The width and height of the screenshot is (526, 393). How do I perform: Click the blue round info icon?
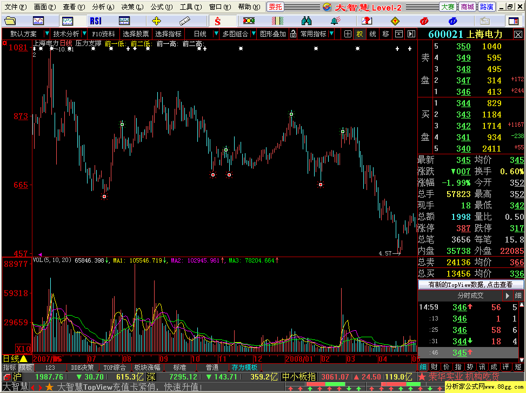coord(453,21)
